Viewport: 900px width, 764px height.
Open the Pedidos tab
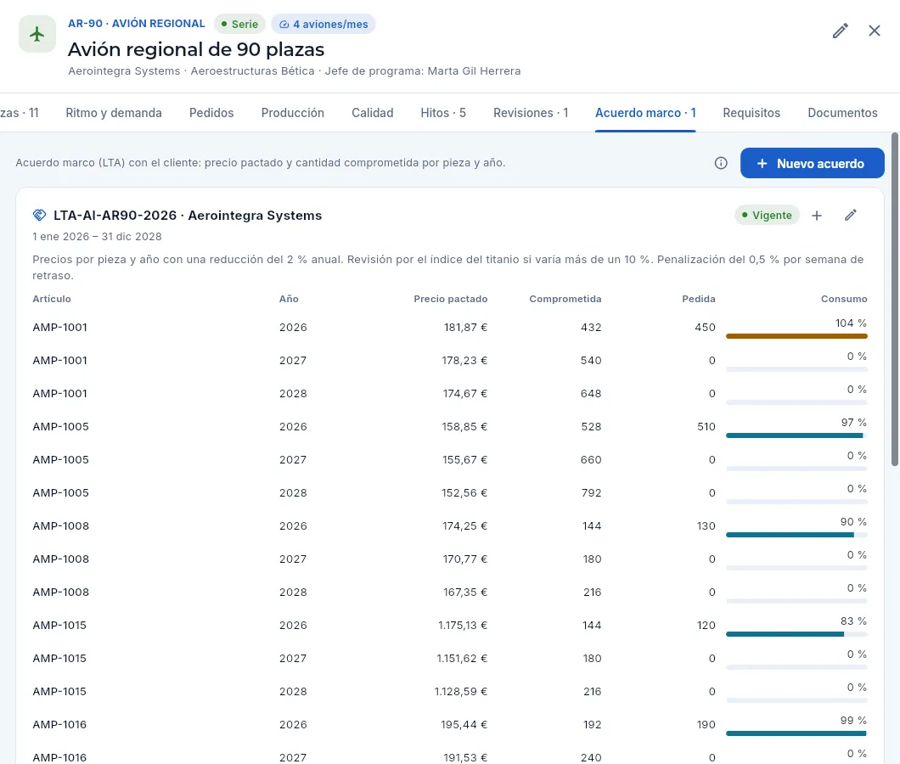[211, 113]
